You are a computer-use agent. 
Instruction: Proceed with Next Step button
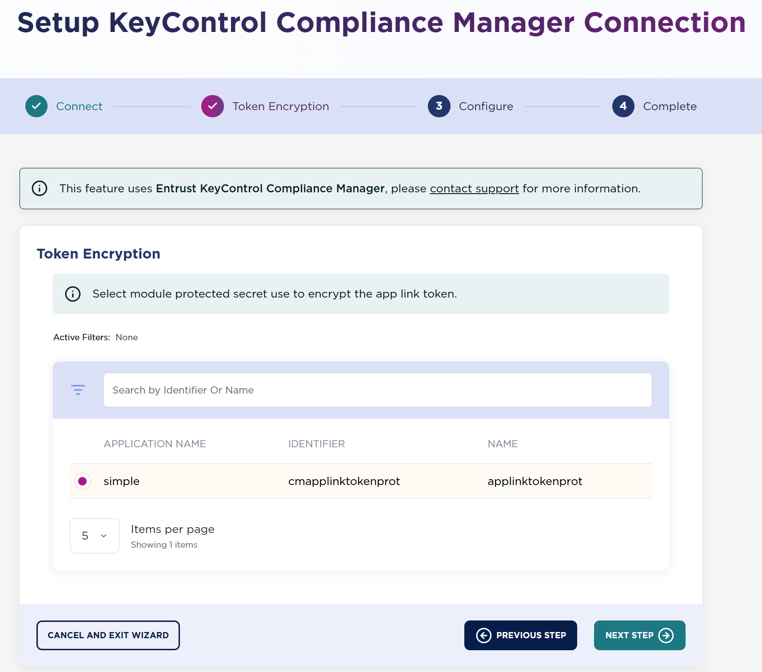pos(640,635)
